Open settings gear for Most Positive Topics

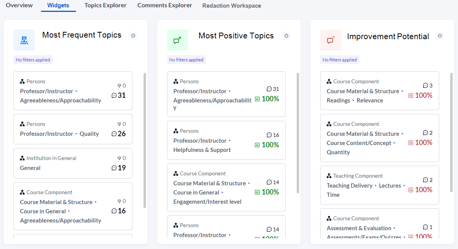pos(286,36)
